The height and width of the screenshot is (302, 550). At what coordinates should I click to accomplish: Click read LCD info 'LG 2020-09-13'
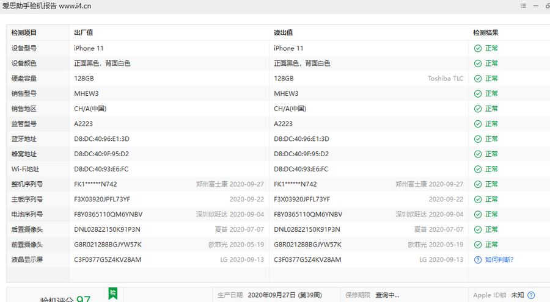point(441,260)
